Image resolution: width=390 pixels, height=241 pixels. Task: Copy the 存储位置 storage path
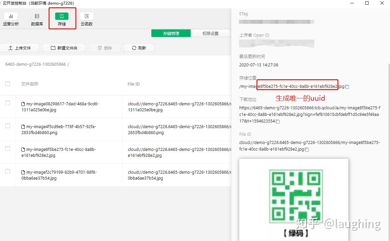click(x=347, y=87)
